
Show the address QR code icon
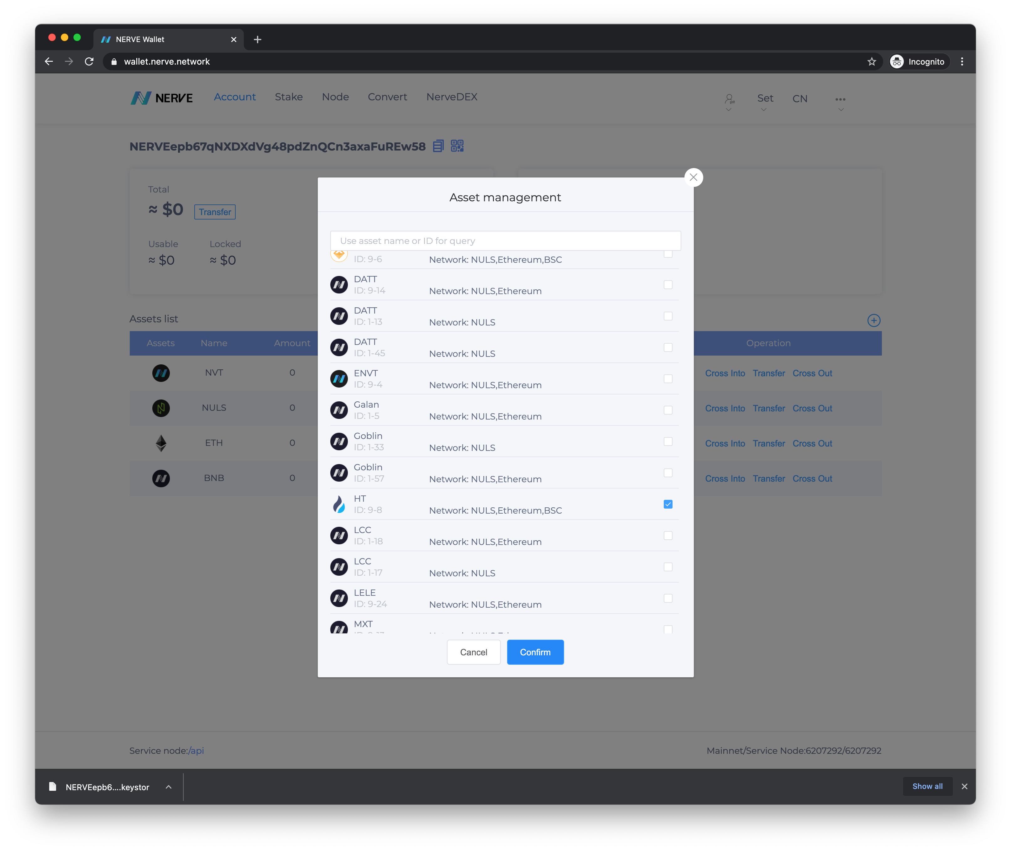click(457, 146)
